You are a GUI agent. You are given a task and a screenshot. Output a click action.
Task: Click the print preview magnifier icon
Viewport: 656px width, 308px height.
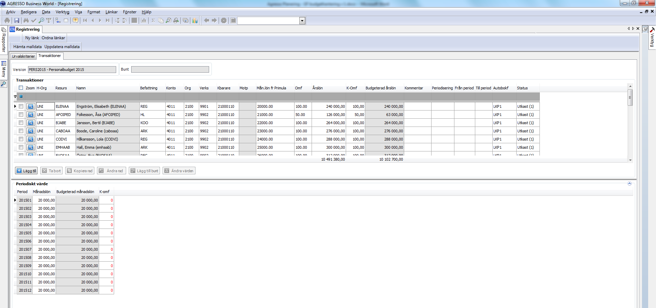[168, 20]
